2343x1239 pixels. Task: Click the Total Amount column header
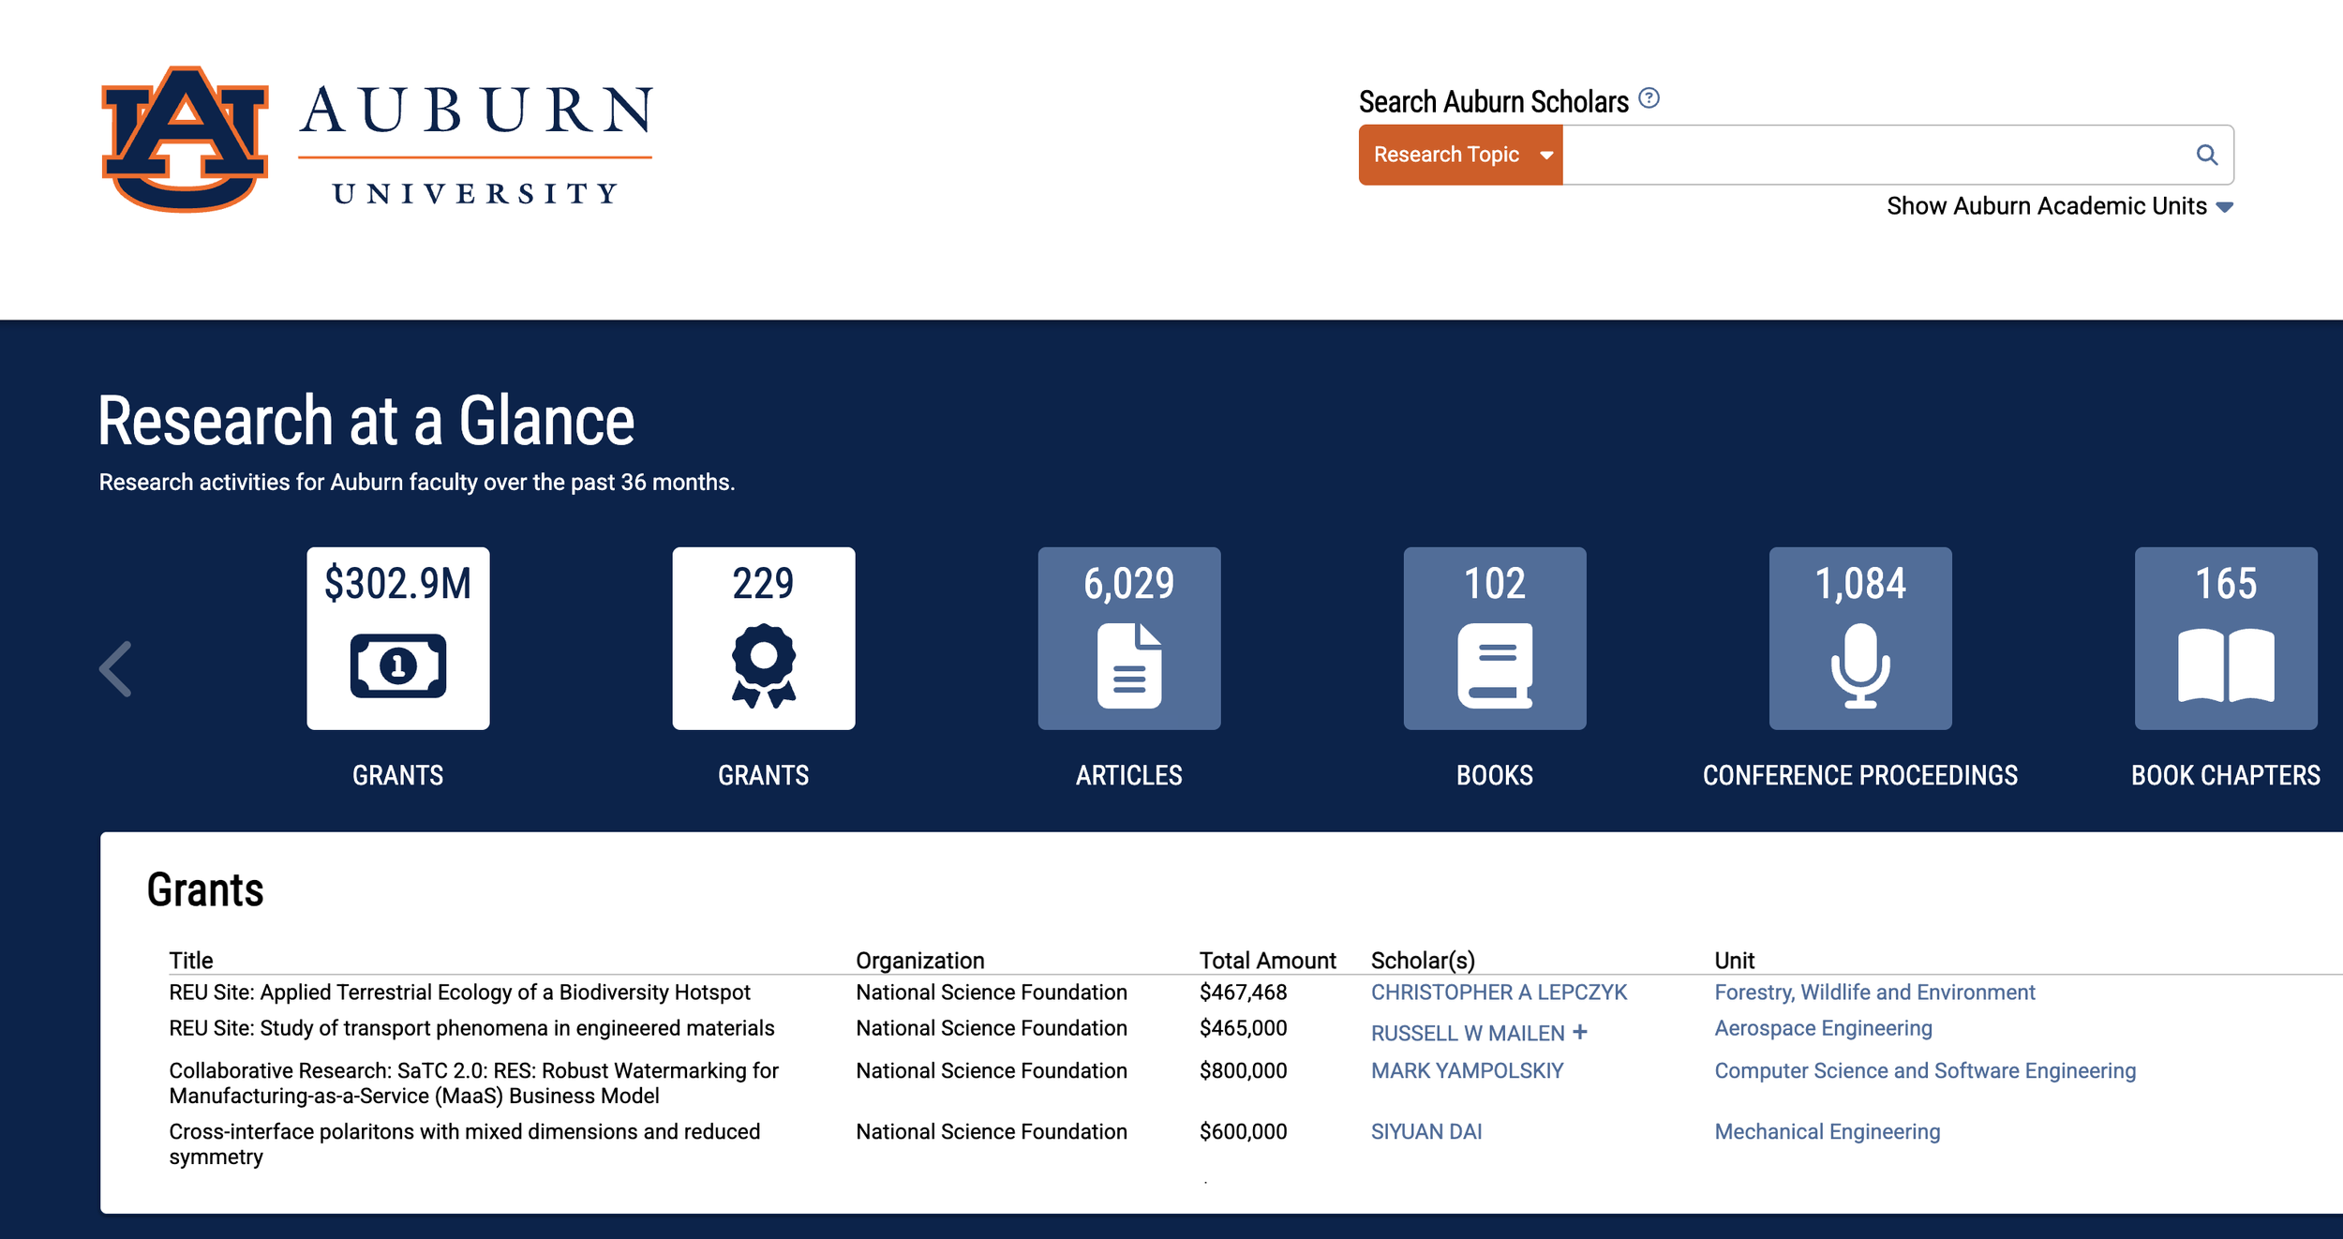[1267, 961]
